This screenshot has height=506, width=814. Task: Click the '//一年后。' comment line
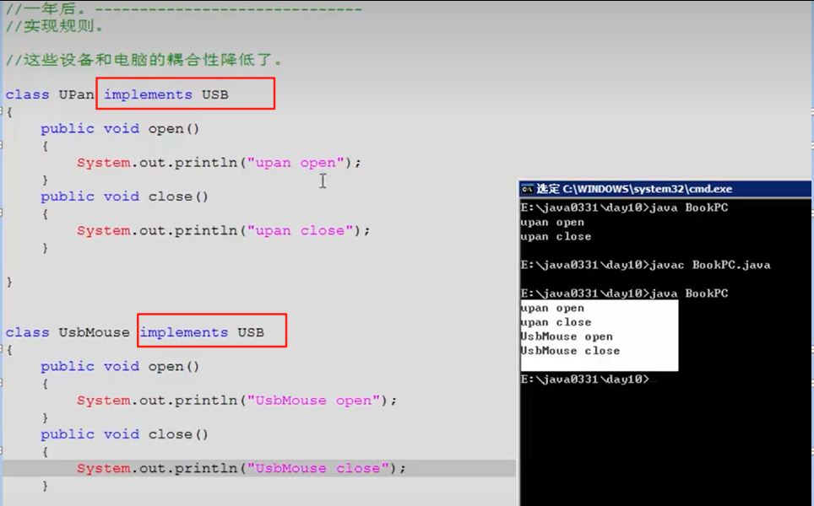184,8
